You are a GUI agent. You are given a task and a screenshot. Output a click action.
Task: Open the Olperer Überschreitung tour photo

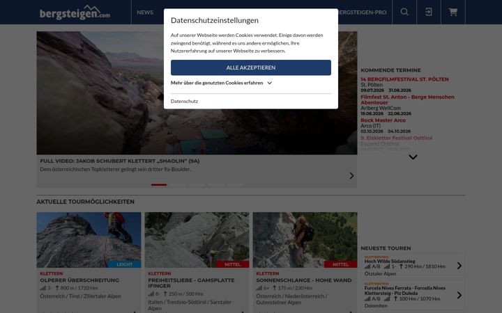click(89, 240)
